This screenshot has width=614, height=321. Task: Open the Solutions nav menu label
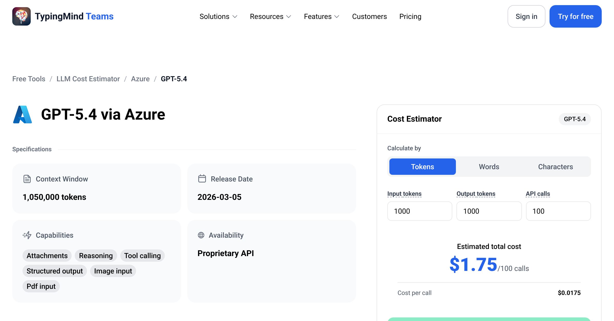tap(214, 16)
